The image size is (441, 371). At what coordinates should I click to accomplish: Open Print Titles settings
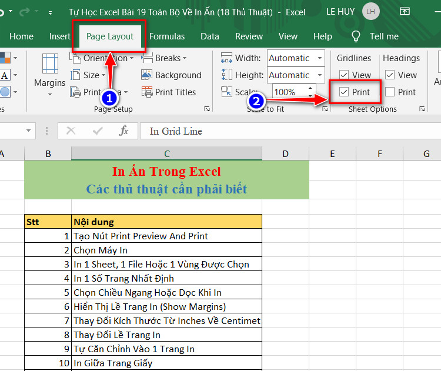(x=169, y=92)
